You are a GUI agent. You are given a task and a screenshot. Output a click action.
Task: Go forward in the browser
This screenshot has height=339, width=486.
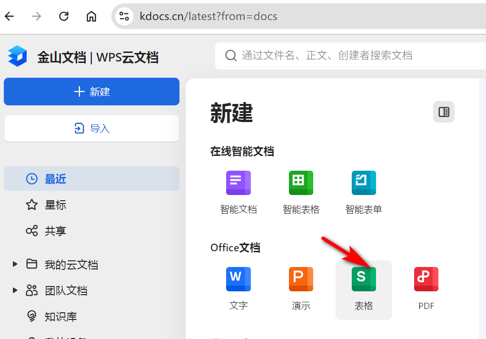tap(37, 16)
